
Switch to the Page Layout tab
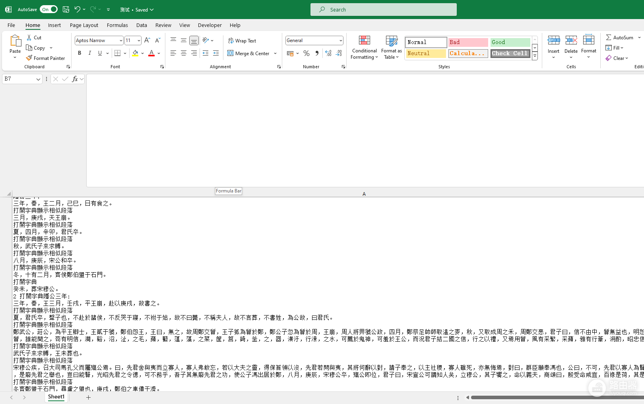coord(84,25)
